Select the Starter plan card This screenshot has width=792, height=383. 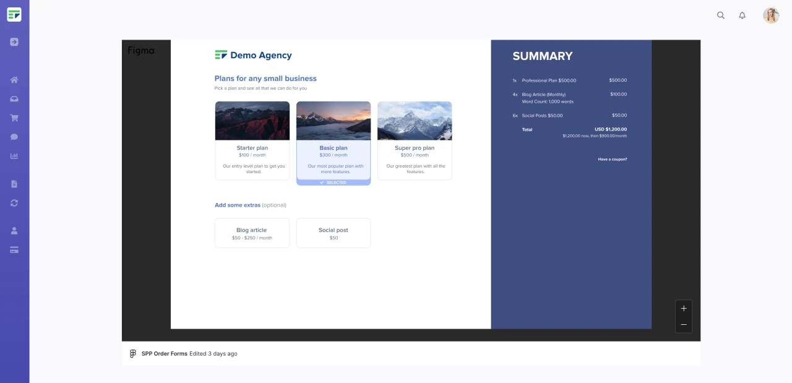click(x=252, y=141)
